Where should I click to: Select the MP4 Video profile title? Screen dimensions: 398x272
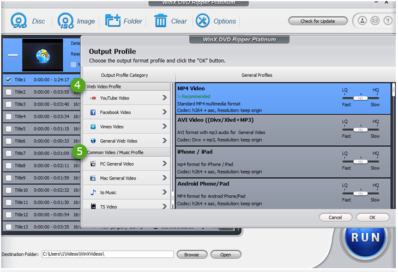point(191,88)
